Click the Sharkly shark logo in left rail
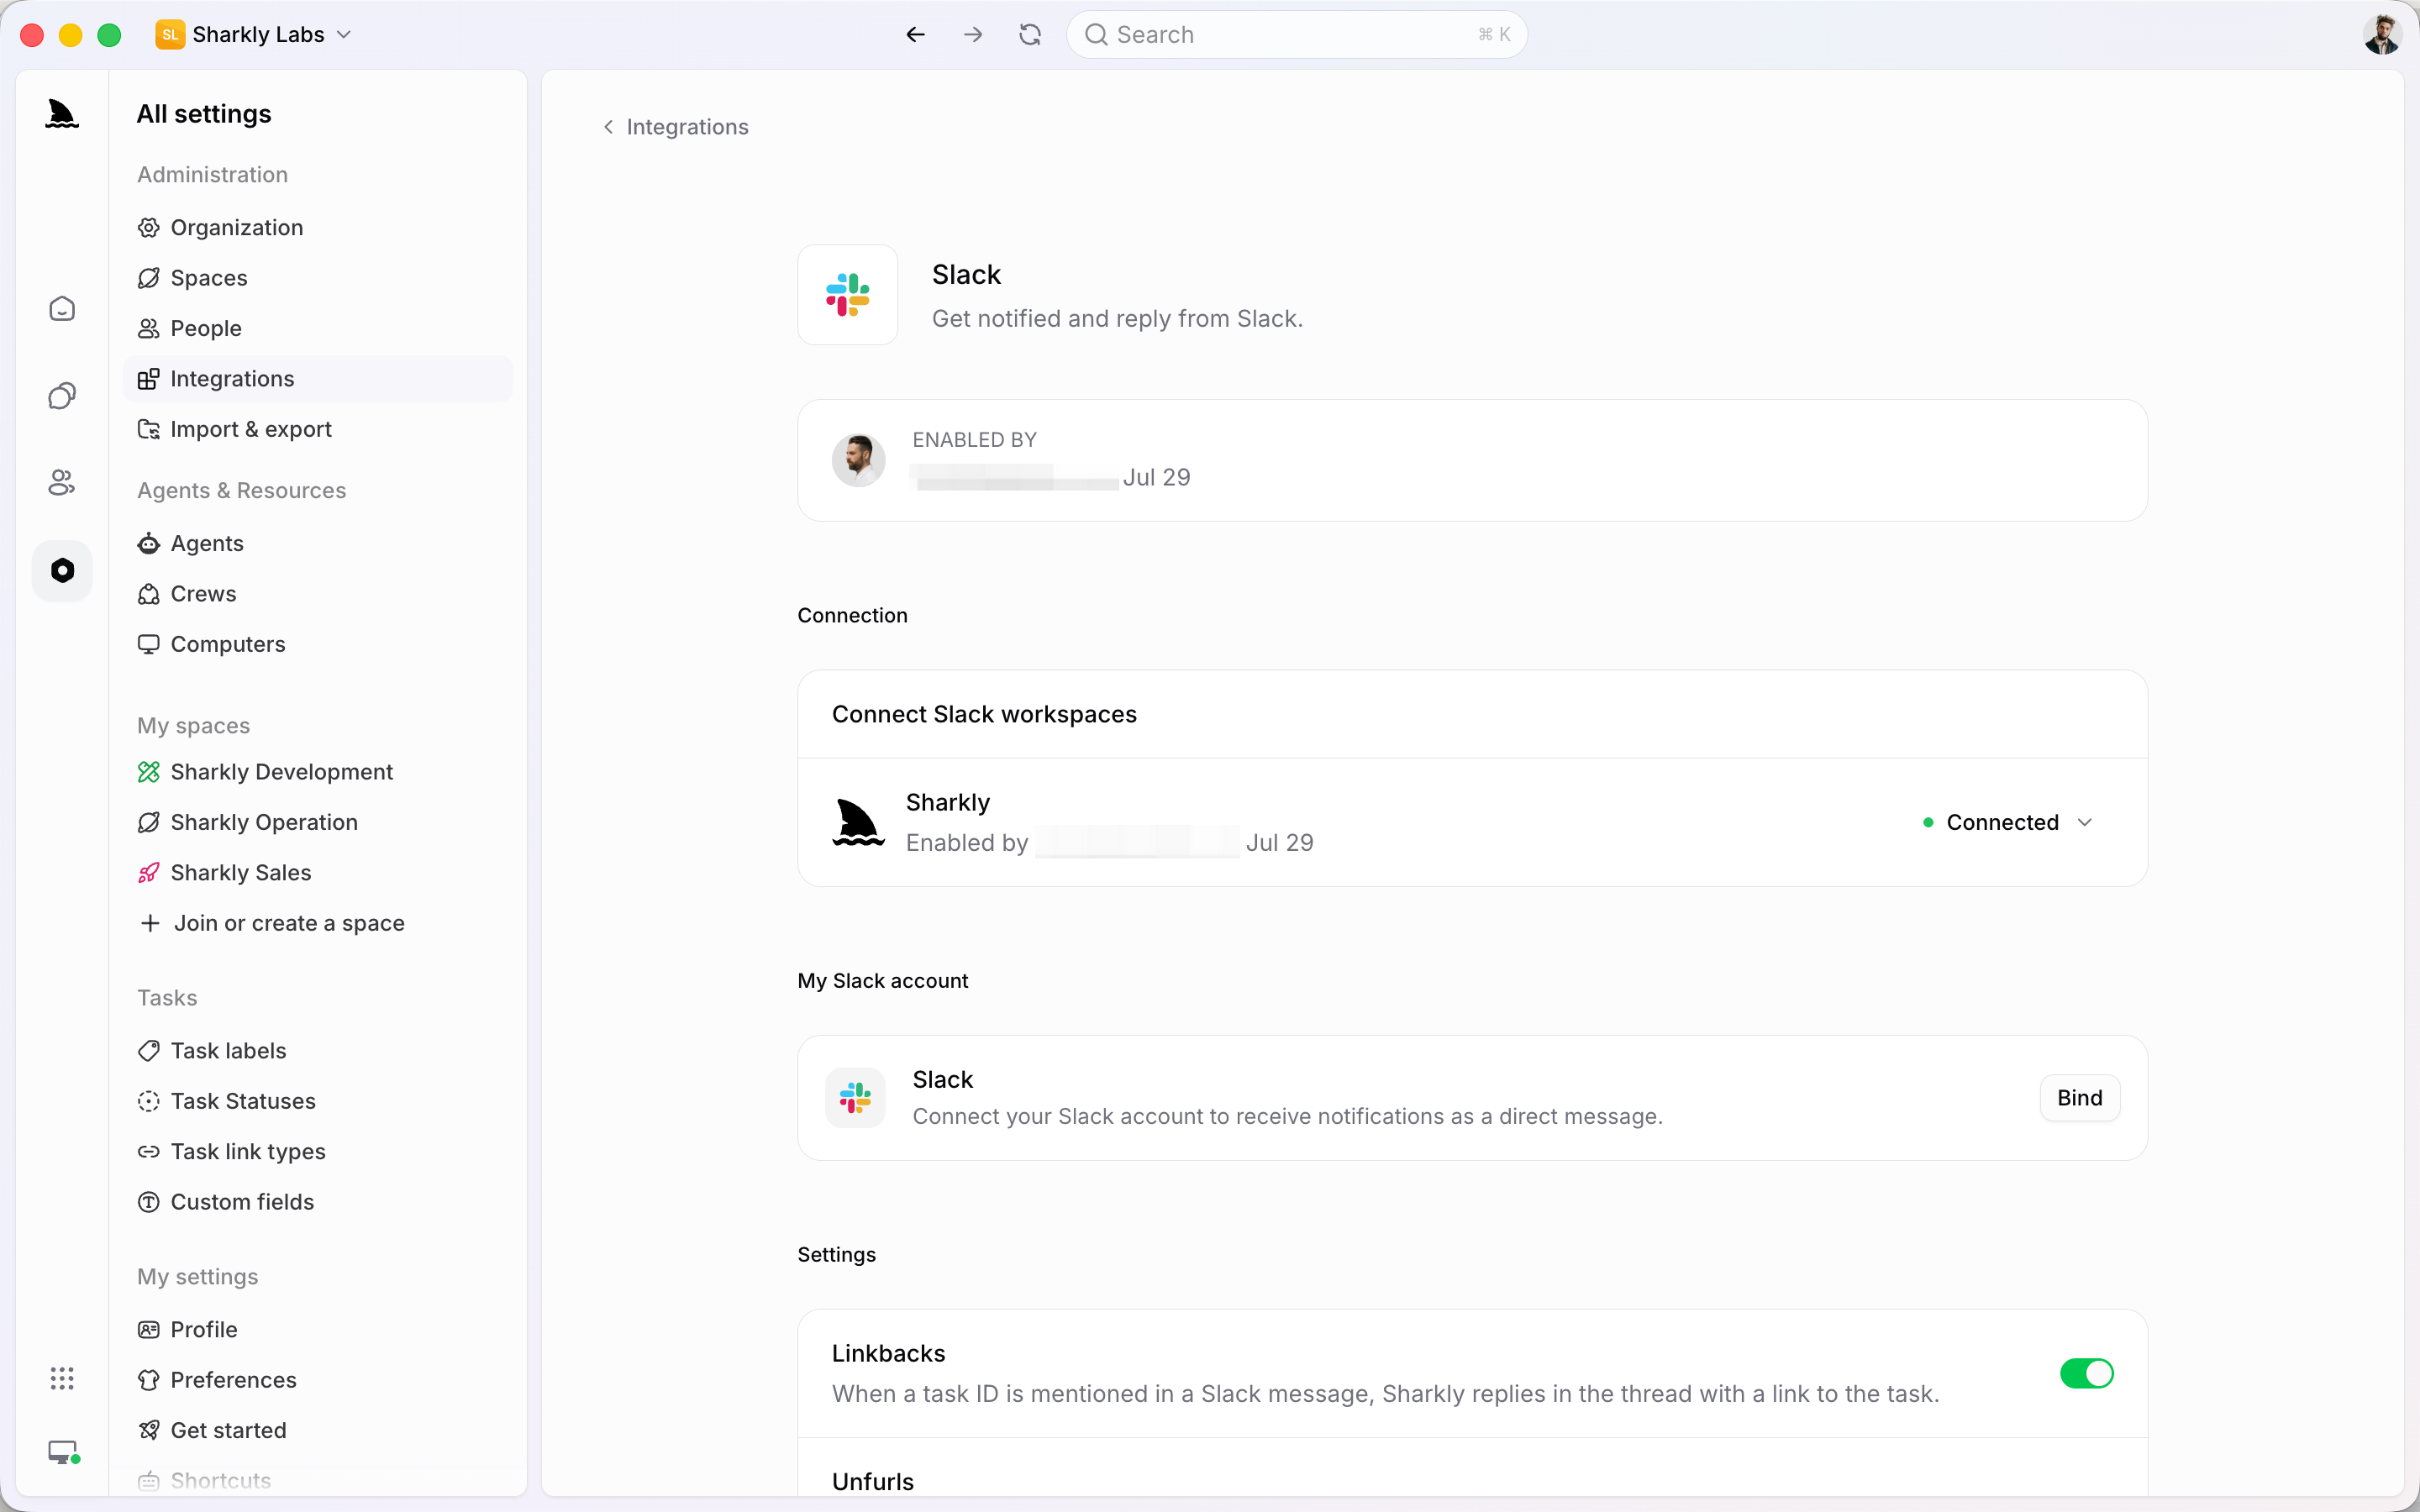 [x=62, y=114]
